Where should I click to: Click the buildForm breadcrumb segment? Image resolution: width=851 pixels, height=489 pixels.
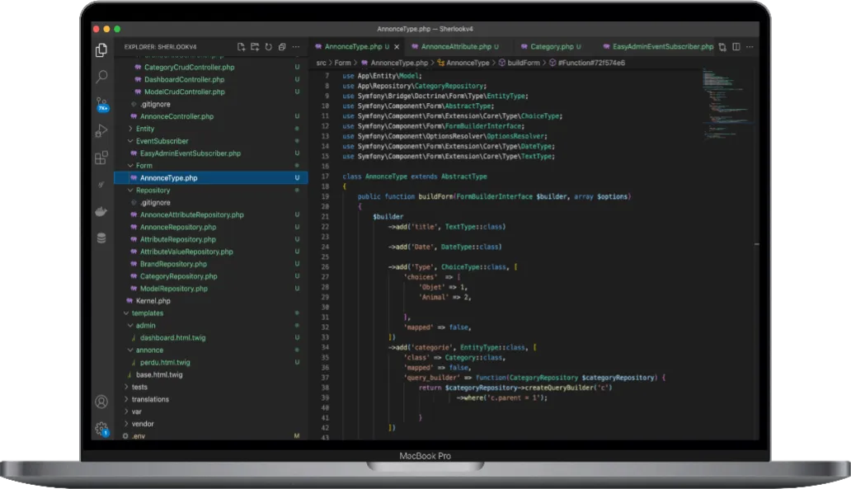tap(520, 63)
